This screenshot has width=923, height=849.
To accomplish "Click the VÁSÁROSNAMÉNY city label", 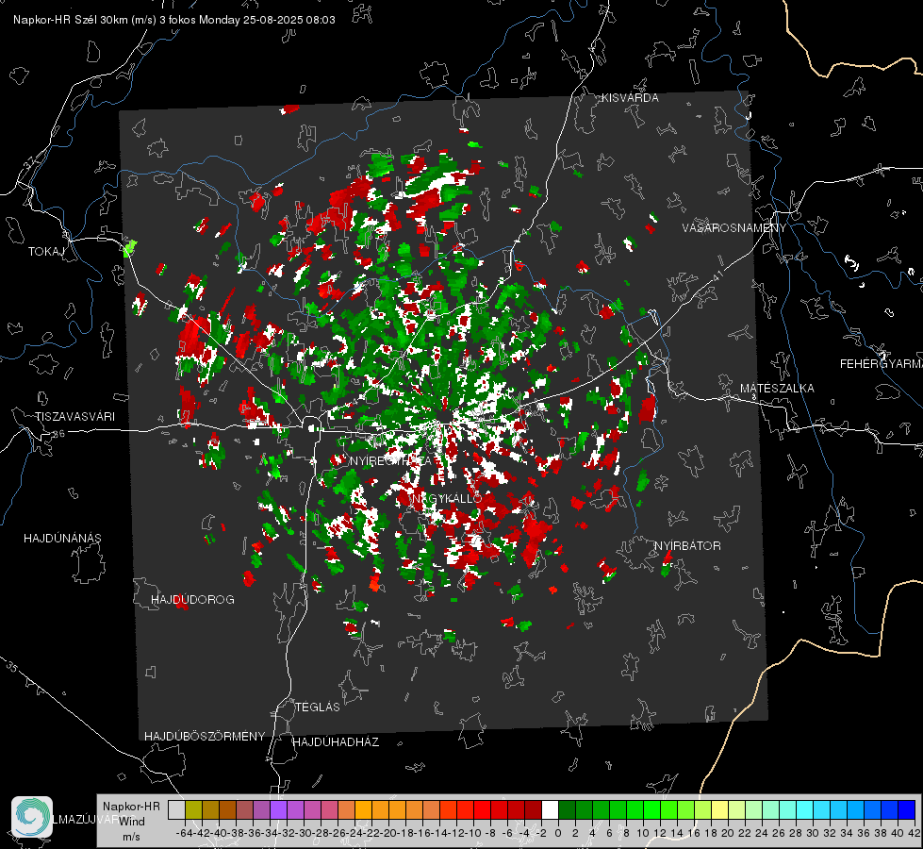I will coord(734,228).
